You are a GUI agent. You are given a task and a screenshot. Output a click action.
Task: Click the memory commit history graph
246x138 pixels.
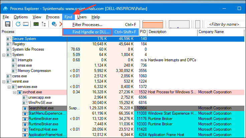tap(179, 24)
